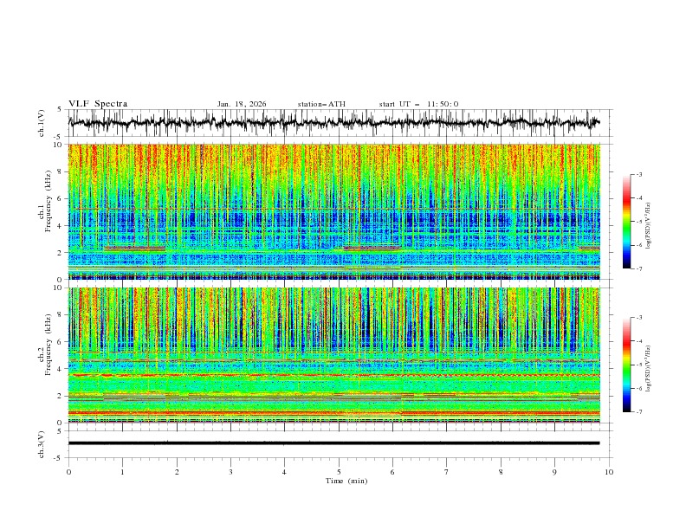Click the ch.2 spectrogram panel
The width and height of the screenshot is (686, 530).
(334, 355)
